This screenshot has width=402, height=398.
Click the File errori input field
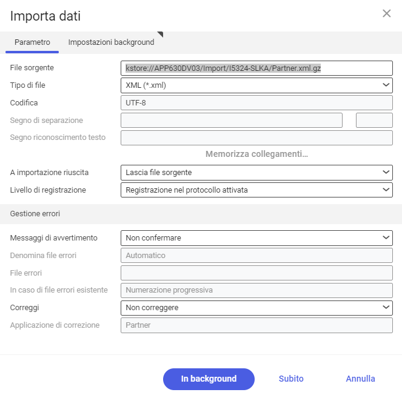pos(256,273)
